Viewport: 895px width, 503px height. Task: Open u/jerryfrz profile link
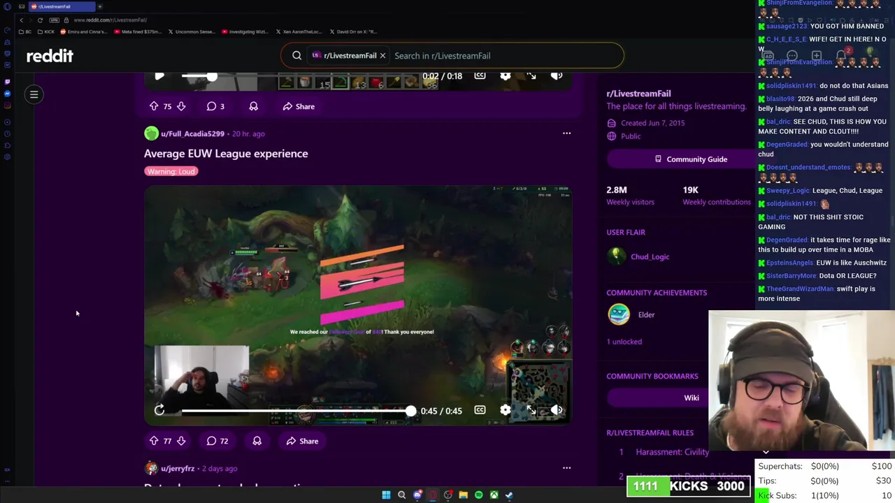coord(178,468)
